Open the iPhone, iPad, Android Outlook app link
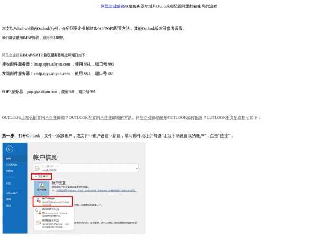Image resolution: width=318 pixels, height=238 pixels. coord(96,190)
